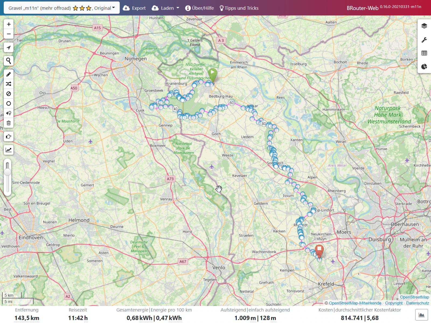Click the red destination marker
The width and height of the screenshot is (431, 323).
click(319, 251)
